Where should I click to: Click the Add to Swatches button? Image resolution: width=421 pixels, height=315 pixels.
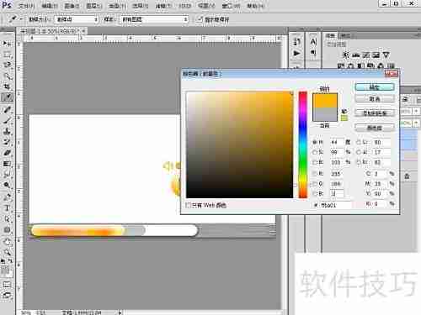click(375, 113)
